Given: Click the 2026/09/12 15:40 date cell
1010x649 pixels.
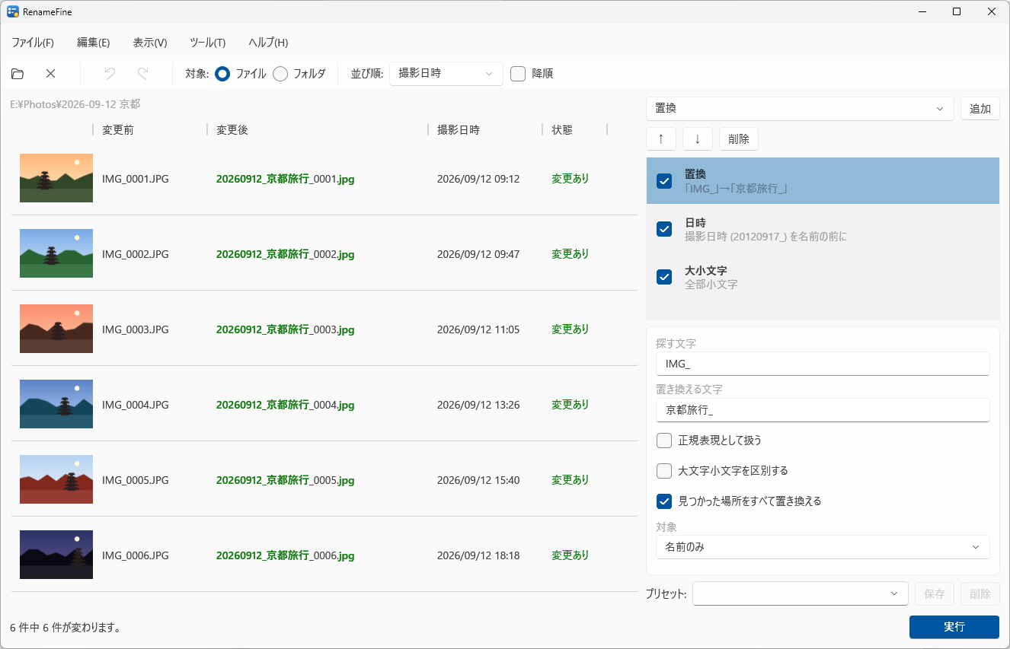Looking at the screenshot, I should (478, 480).
